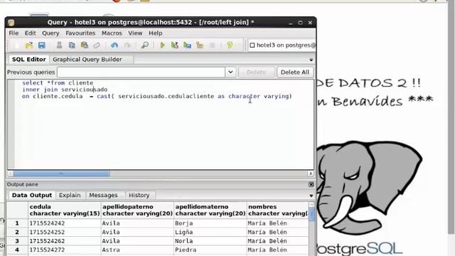Click the Astra cell

pyautogui.click(x=137, y=250)
